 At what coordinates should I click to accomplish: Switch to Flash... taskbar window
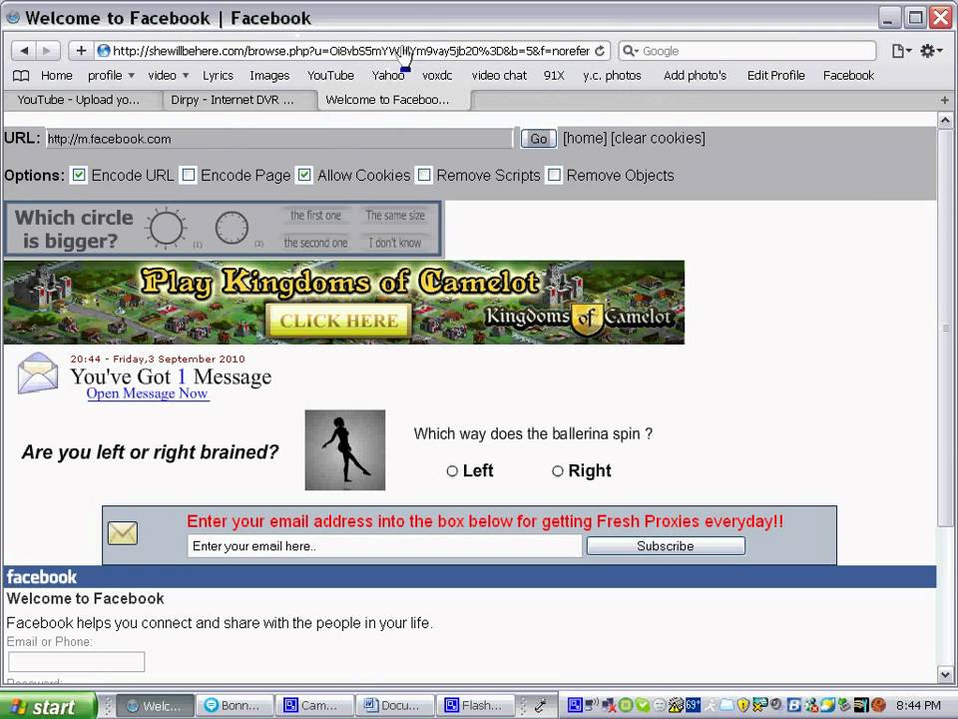coord(475,706)
